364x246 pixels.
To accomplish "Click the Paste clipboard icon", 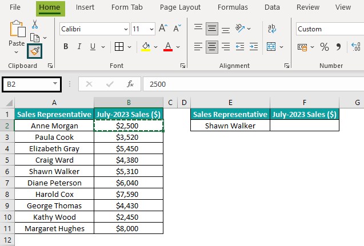I will 18,29.
